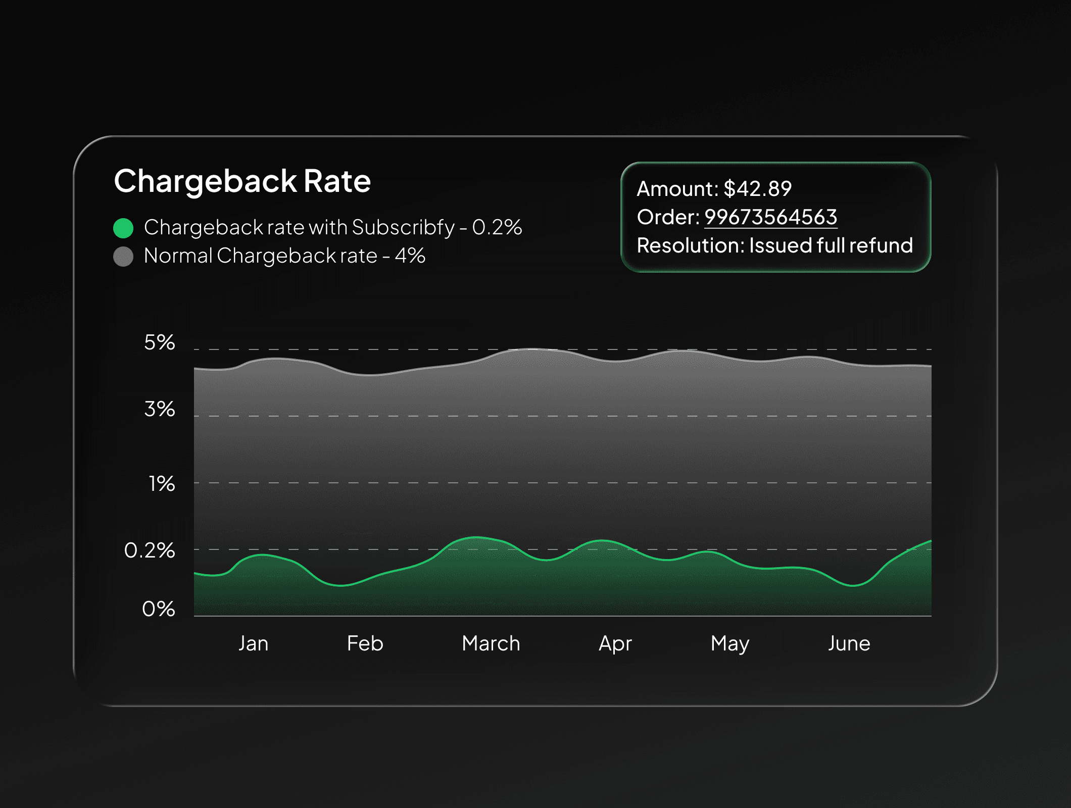1071x808 pixels.
Task: Select the May month label
Action: [729, 644]
